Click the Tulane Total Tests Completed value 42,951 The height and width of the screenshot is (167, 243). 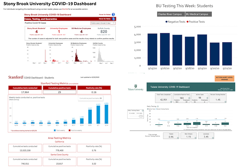(164, 100)
